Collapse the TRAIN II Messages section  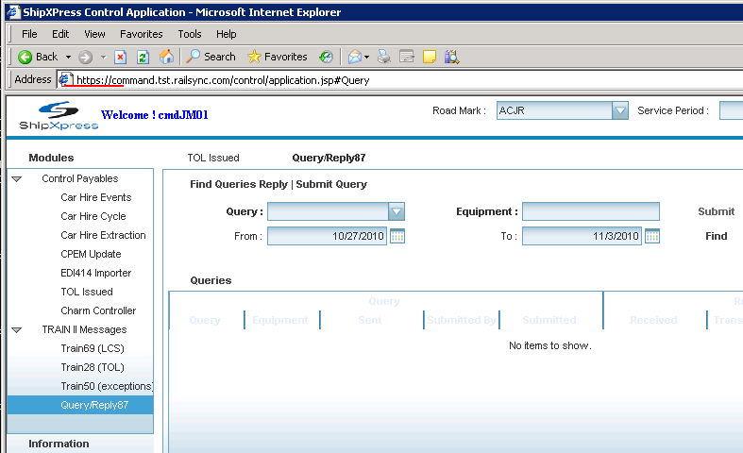17,329
